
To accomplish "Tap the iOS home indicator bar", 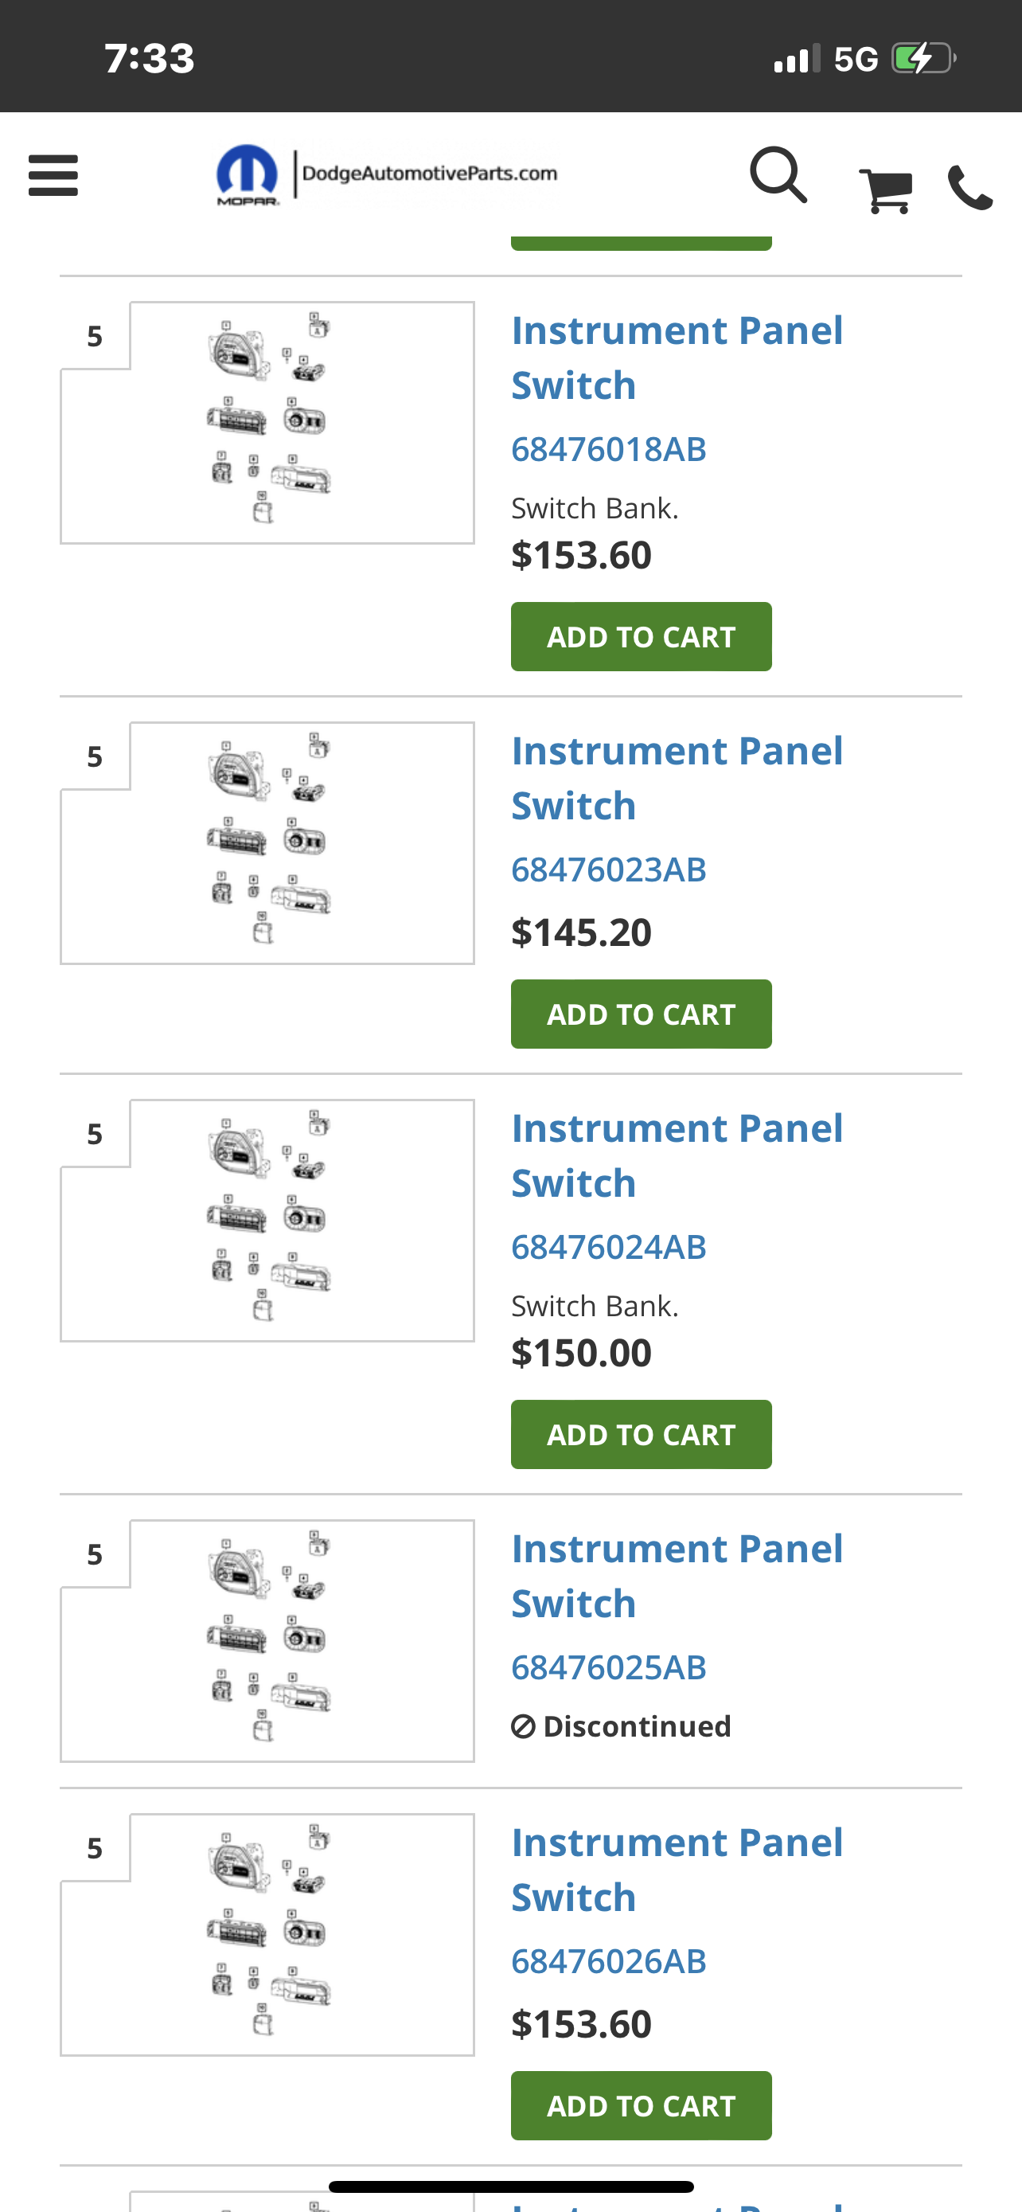I will 510,2187.
